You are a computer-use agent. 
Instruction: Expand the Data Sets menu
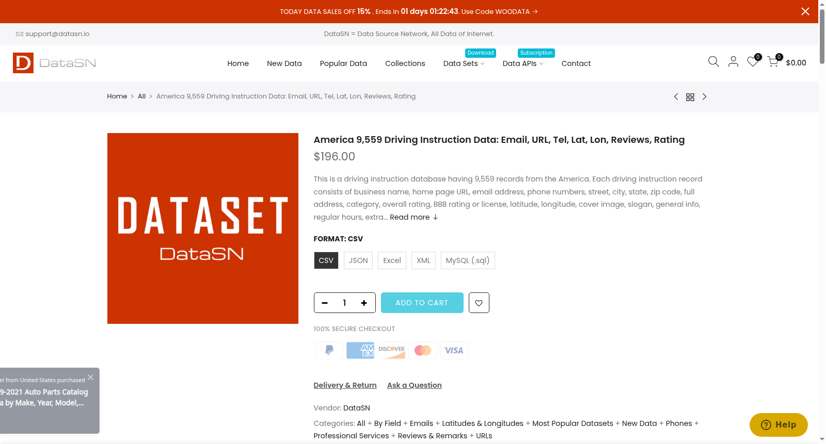(x=464, y=63)
